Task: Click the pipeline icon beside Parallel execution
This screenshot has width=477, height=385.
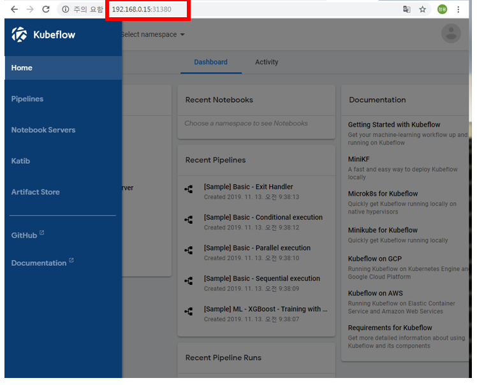Action: (x=189, y=251)
